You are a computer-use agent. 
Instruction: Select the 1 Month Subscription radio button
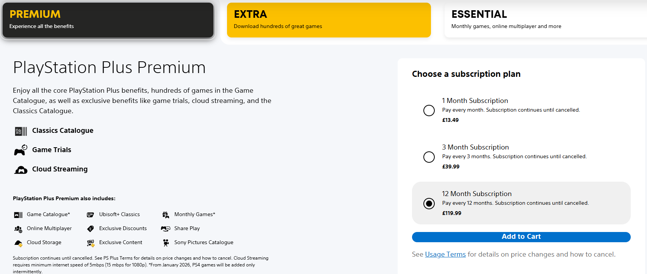coord(429,111)
